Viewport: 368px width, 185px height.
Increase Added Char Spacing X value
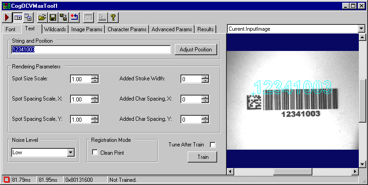pyautogui.click(x=205, y=97)
